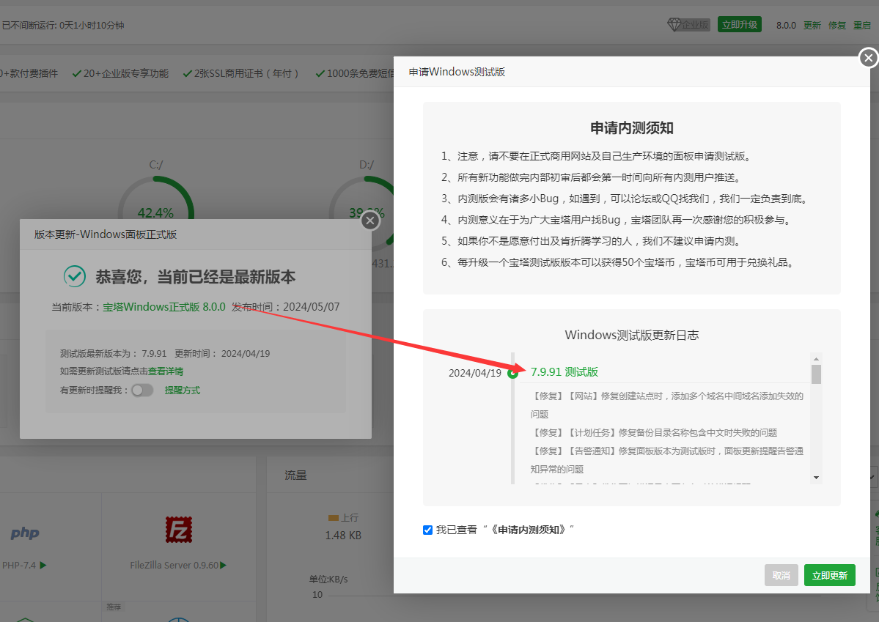This screenshot has height=622, width=879.
Task: Open the 查看详情 link for beta update
Action: coord(166,371)
